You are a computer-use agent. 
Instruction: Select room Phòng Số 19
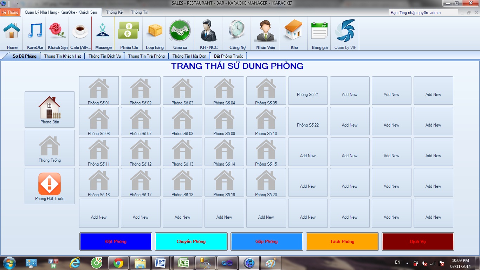(224, 182)
